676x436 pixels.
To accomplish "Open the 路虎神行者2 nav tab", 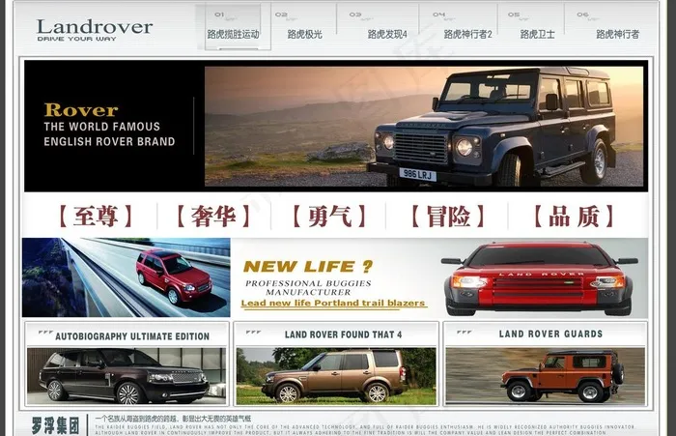I will 467,34.
